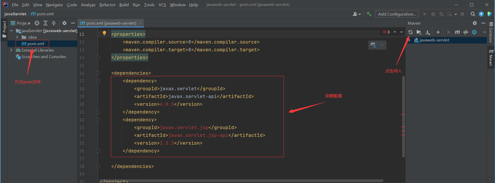Toggle Maven Offline Mode icon
This screenshot has height=183, width=495.
(x=466, y=32)
